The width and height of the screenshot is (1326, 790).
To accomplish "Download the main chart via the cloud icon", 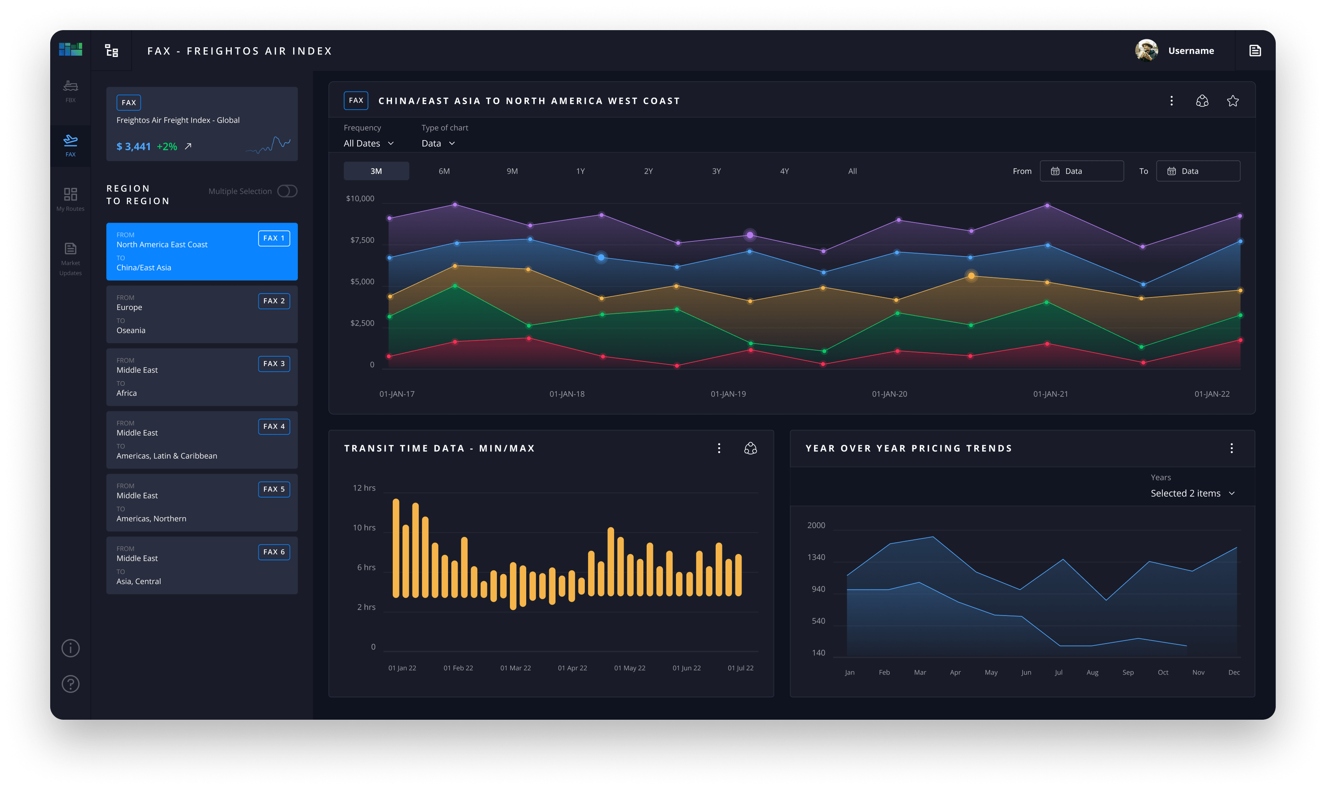I will point(1203,100).
